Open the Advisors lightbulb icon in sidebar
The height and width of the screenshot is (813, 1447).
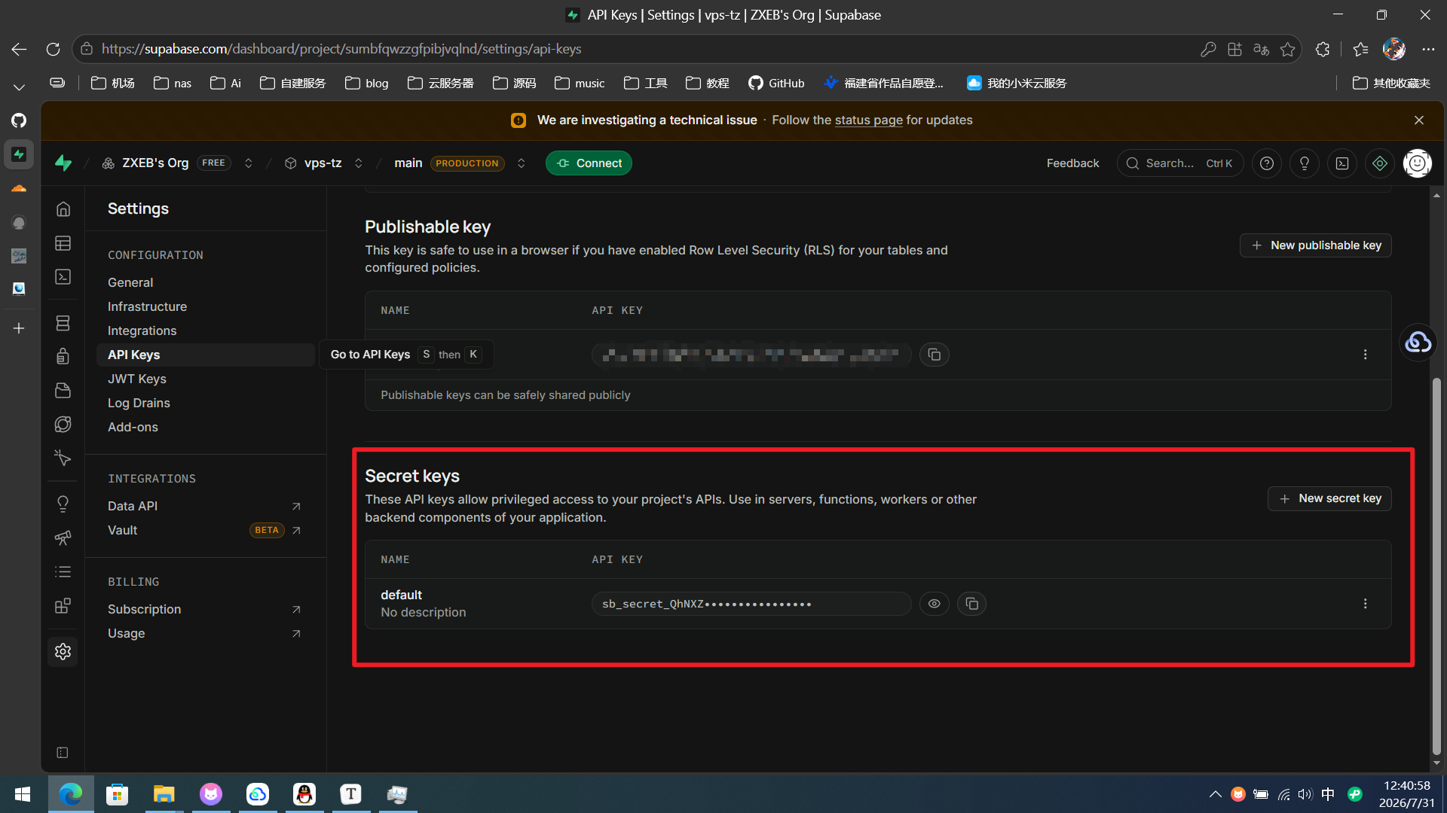(63, 504)
